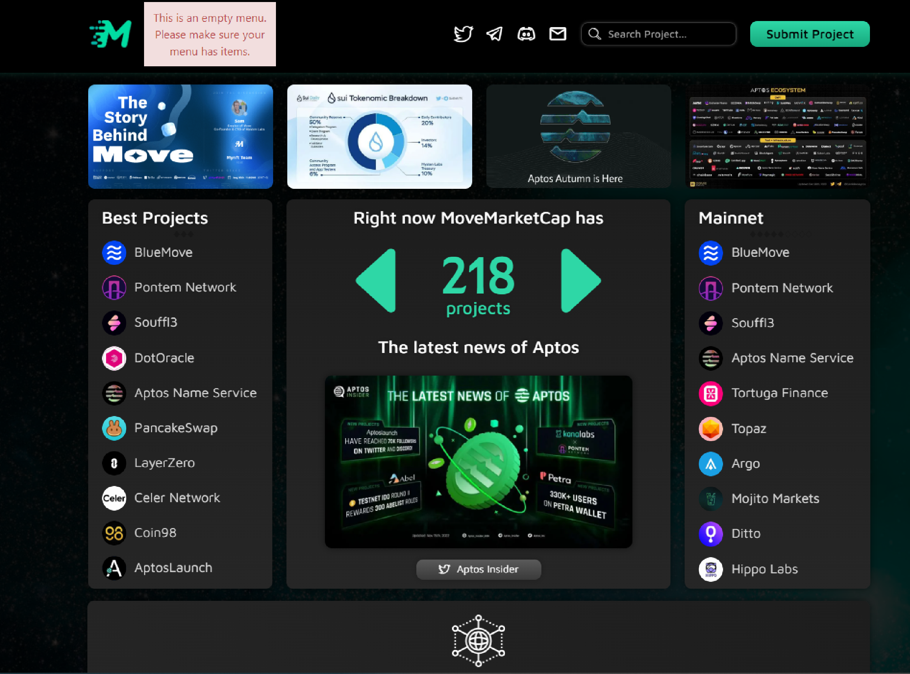Viewport: 910px width, 674px height.
Task: Click Aptos Name Service icon in Mainnet
Action: tap(711, 358)
